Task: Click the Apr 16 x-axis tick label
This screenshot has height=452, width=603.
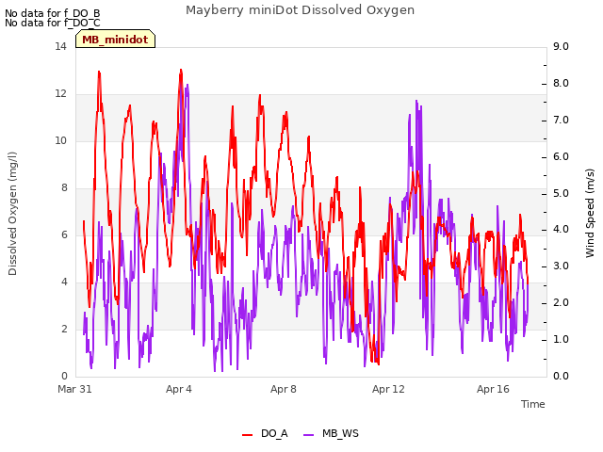Action: 493,389
